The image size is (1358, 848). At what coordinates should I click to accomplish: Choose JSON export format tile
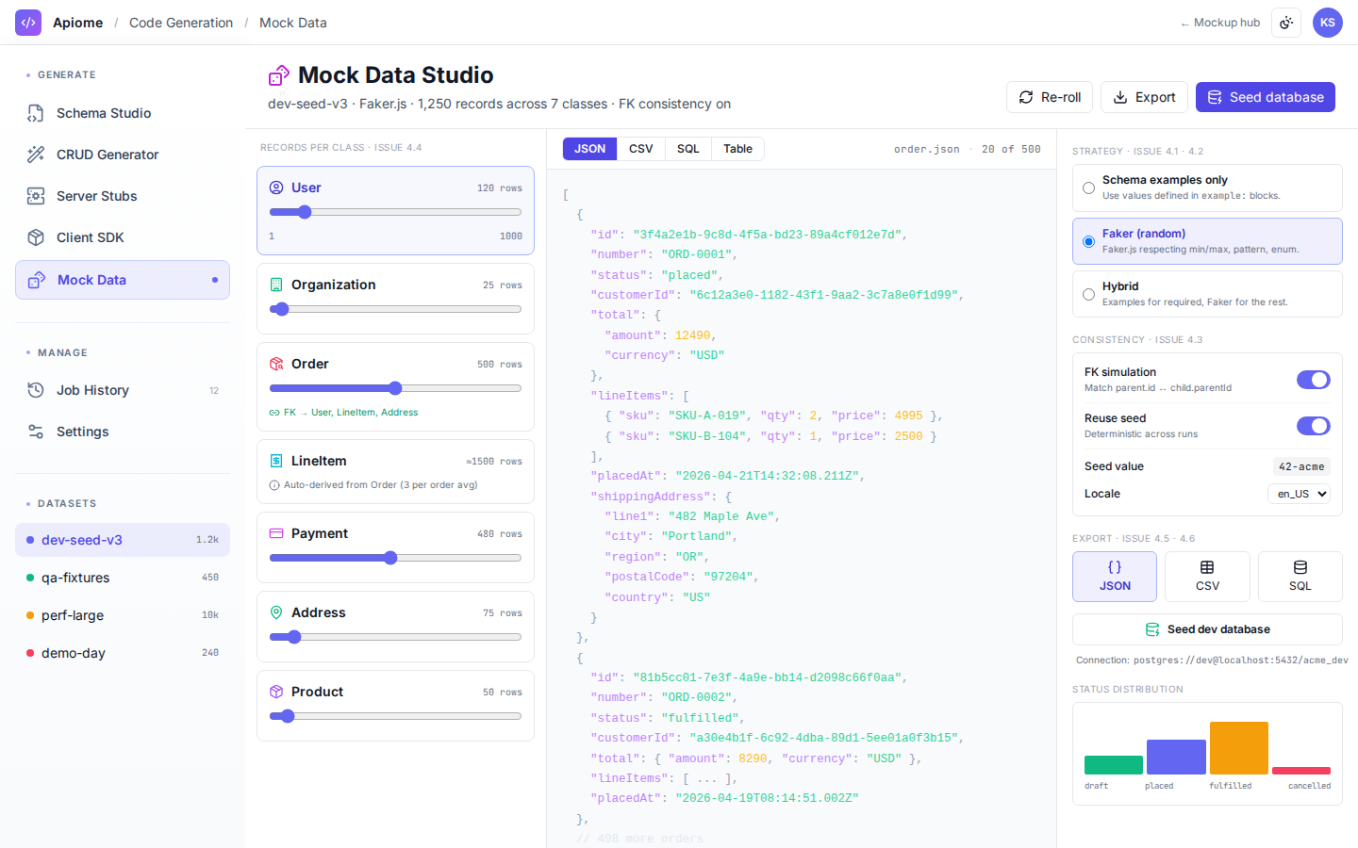pos(1115,577)
